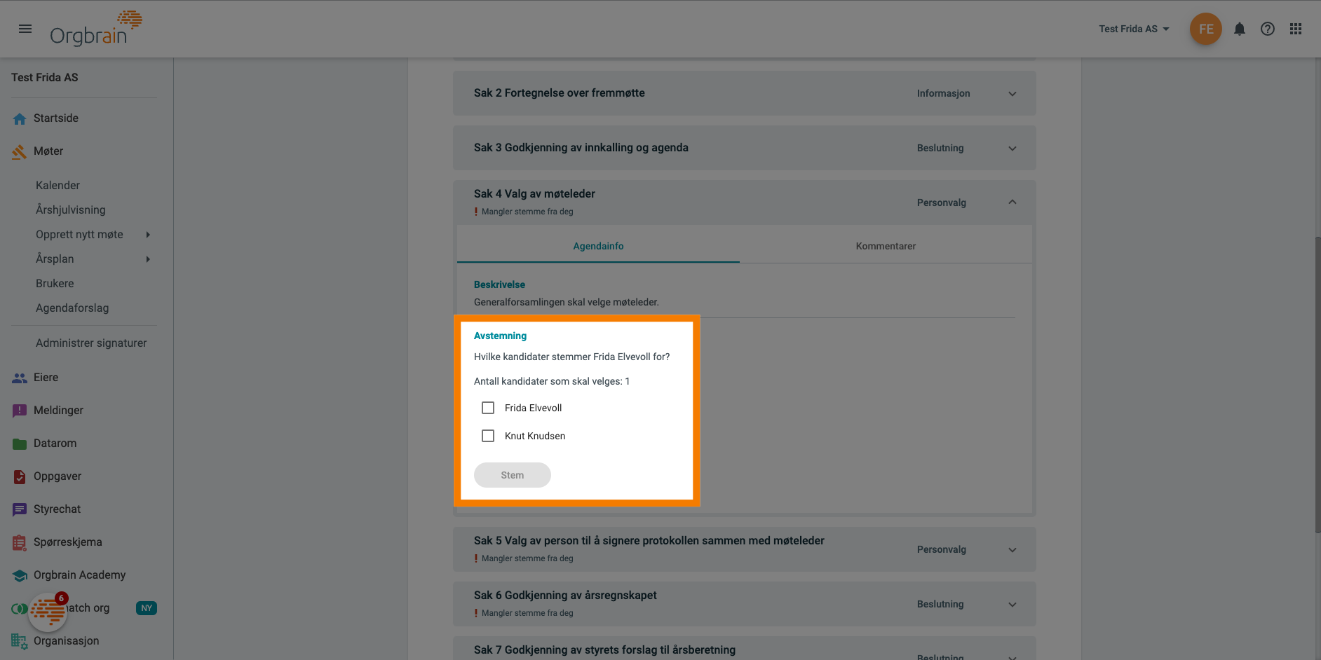Open the apps grid icon
Screen dimensions: 1321x660
[x=1295, y=29]
